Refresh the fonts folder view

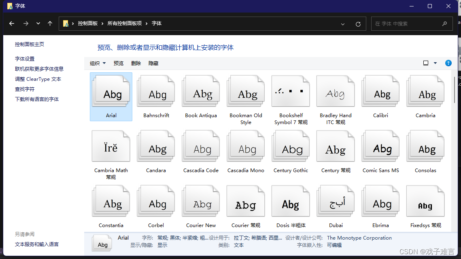[x=358, y=24]
